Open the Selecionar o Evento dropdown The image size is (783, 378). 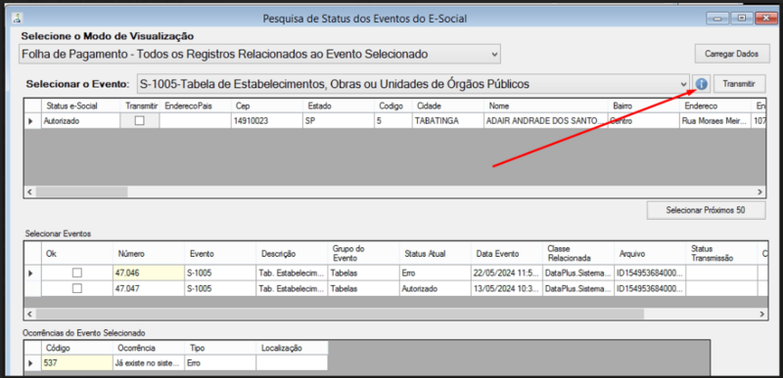413,84
